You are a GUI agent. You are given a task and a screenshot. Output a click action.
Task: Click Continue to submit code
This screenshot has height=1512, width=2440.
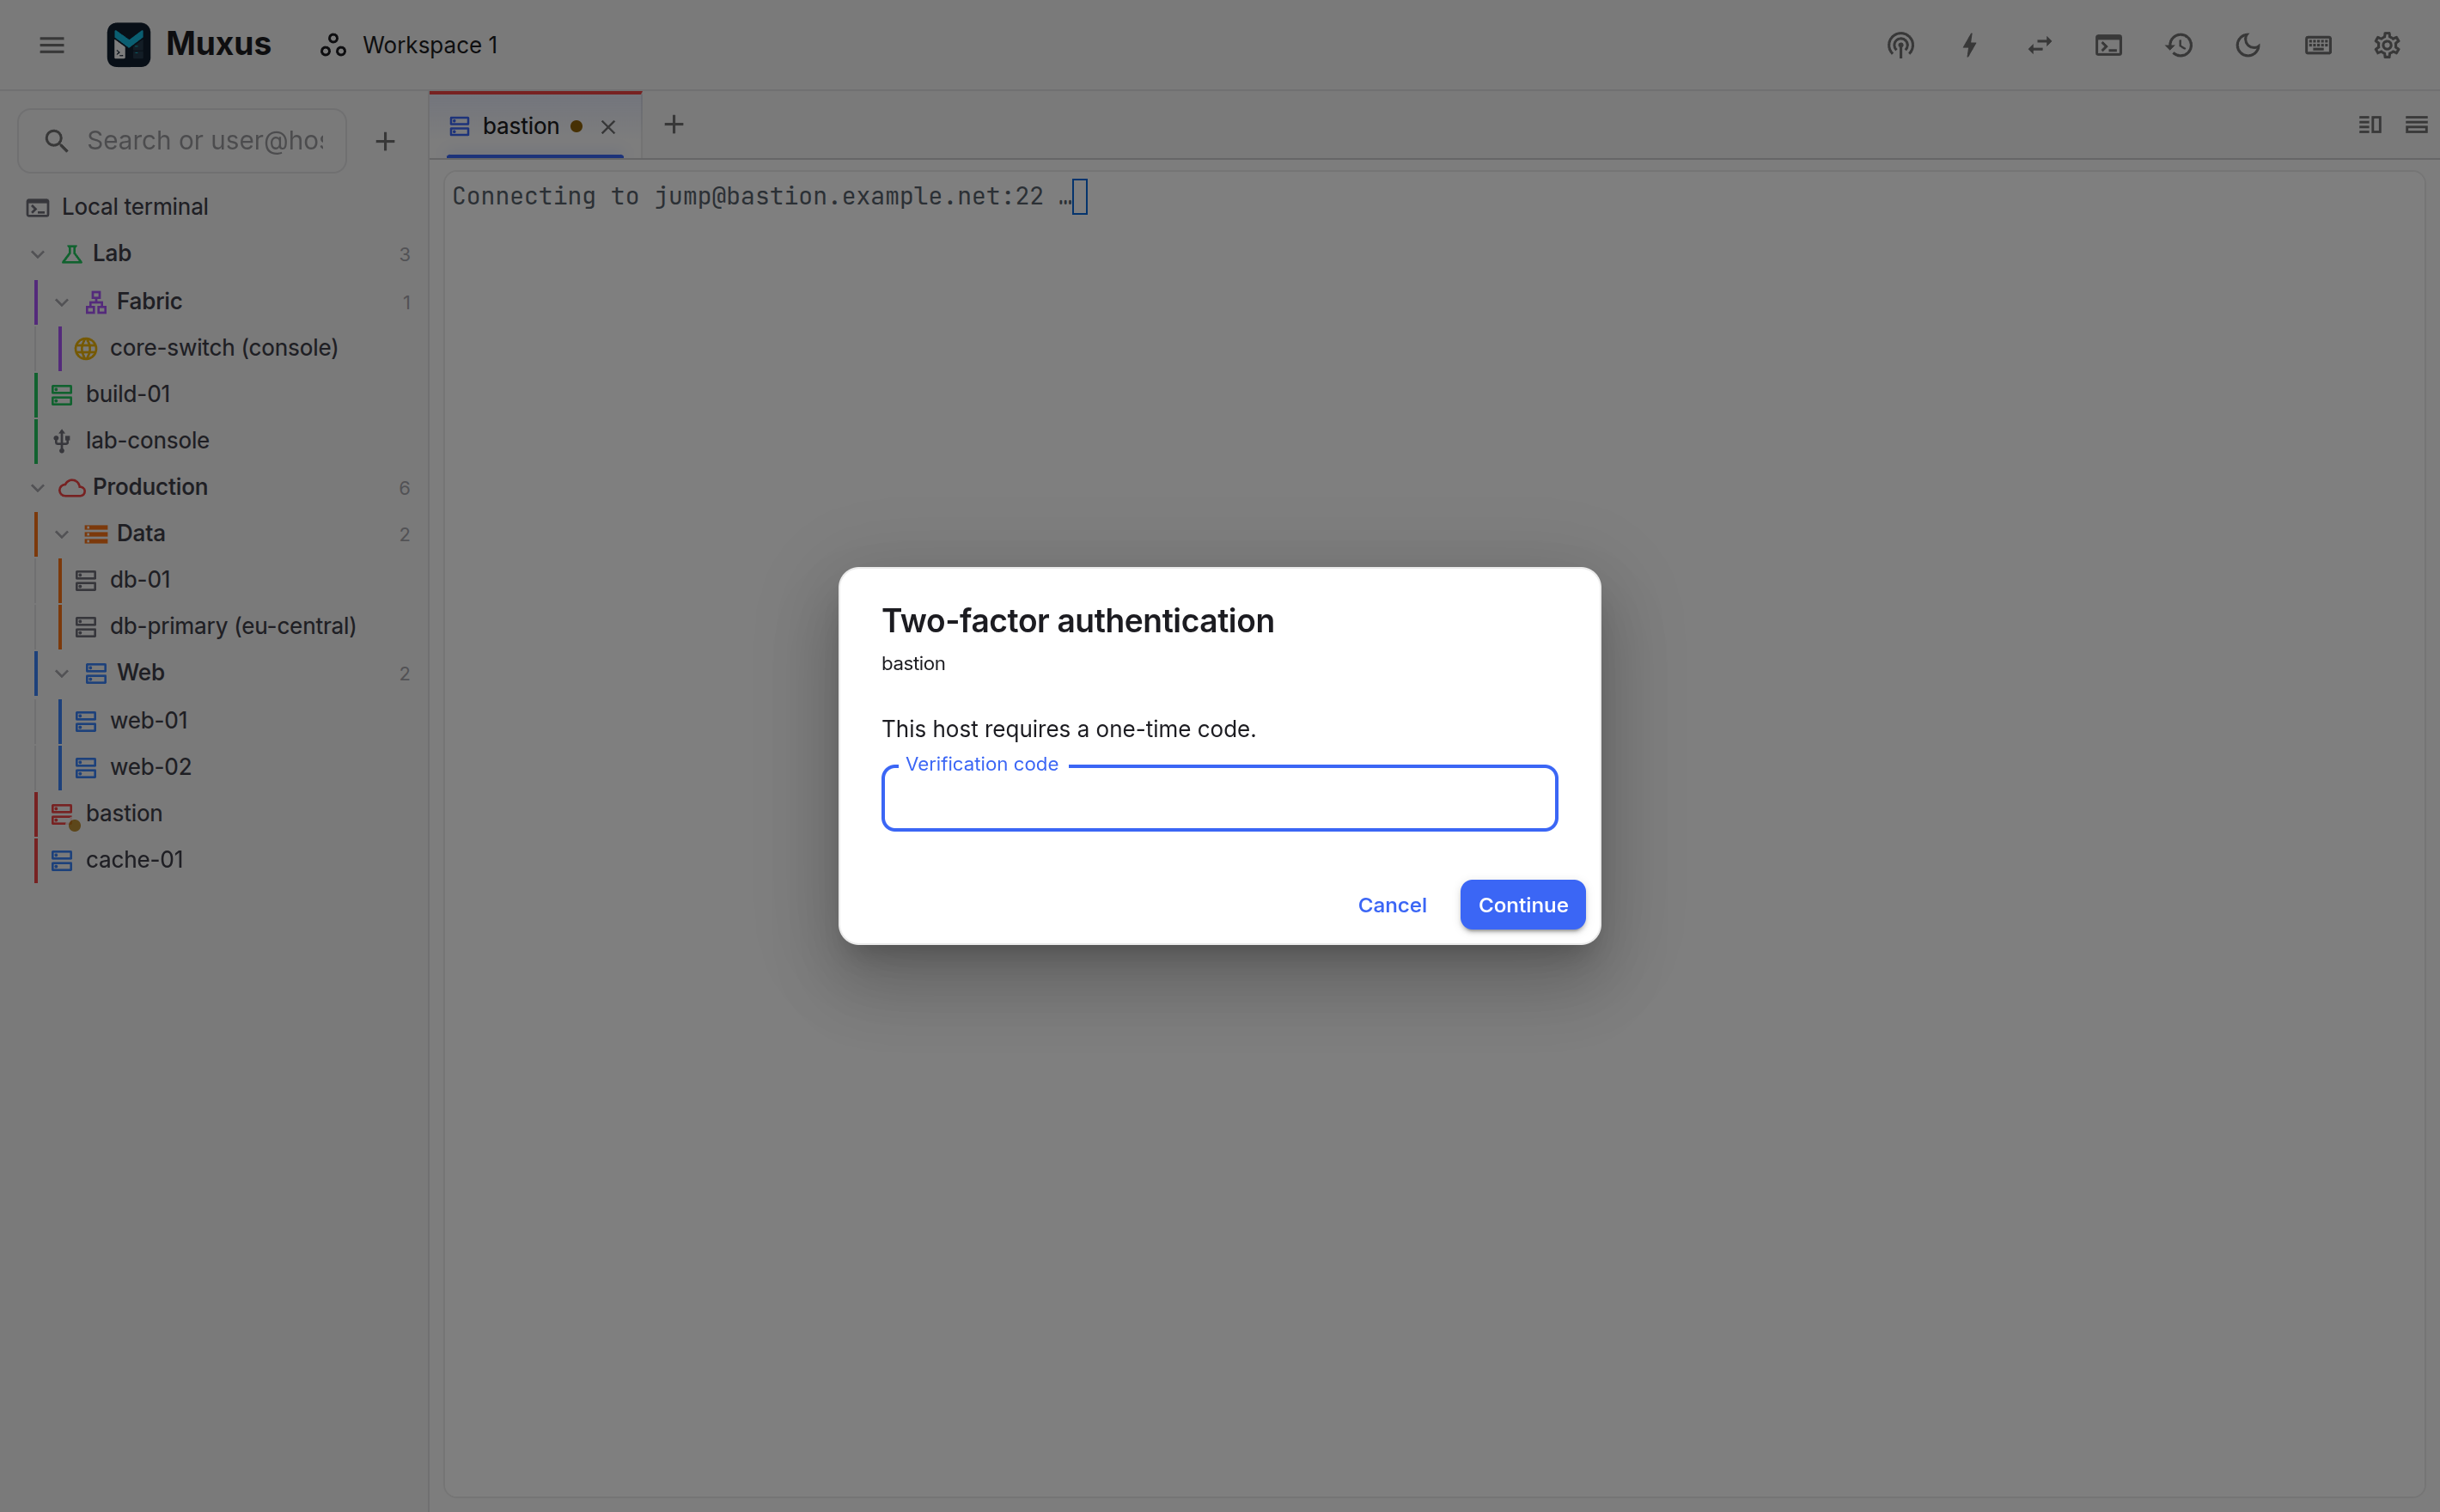1522,905
